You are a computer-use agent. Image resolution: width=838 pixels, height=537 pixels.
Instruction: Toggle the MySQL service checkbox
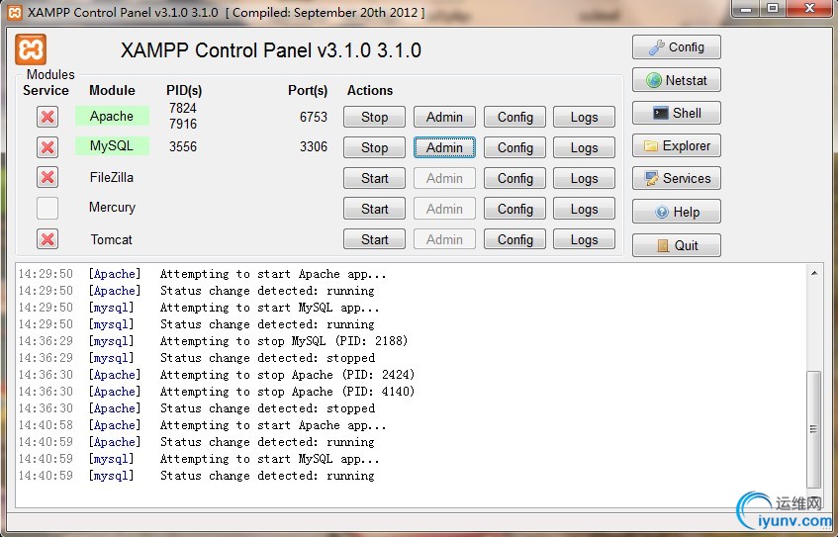coord(47,147)
